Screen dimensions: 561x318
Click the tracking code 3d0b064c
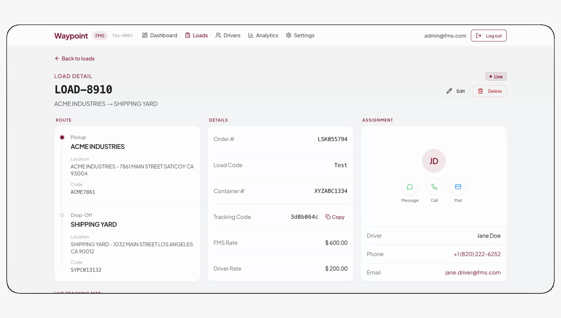click(x=304, y=217)
